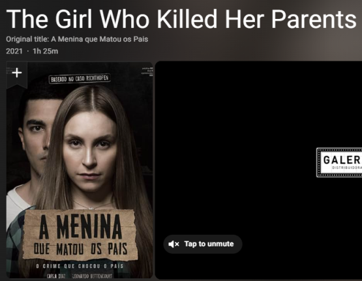362x281 pixels.
Task: Tap to unmute the trailer
Action: pyautogui.click(x=203, y=244)
